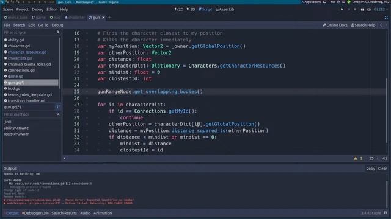Open the top Debug menu
391x219 pixels.
click(38, 9)
